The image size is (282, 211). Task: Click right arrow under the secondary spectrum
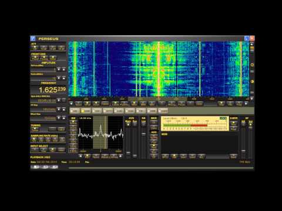tap(120, 156)
